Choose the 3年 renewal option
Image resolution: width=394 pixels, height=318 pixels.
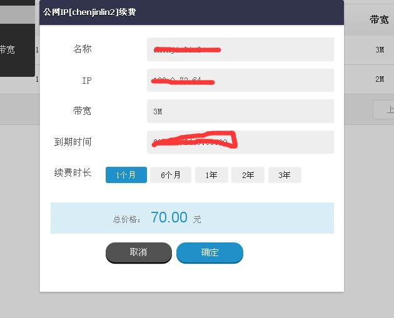tap(285, 175)
